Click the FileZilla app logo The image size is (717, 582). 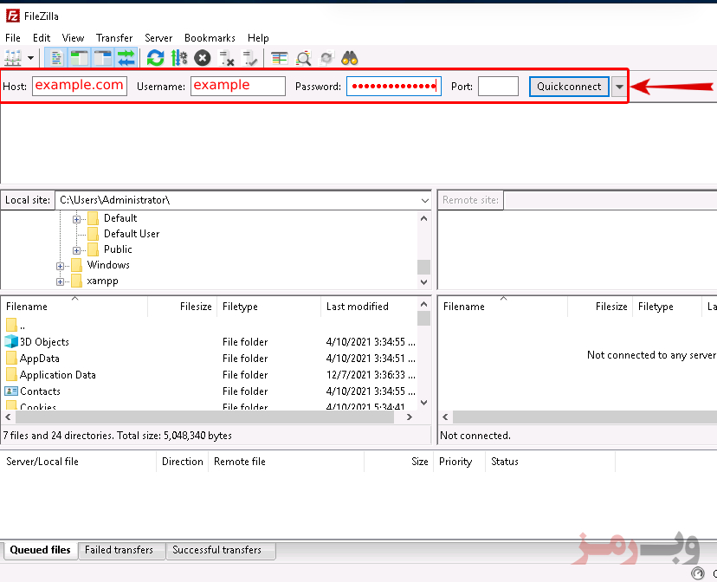point(13,16)
